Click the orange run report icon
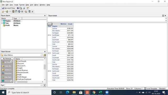 point(3,12)
